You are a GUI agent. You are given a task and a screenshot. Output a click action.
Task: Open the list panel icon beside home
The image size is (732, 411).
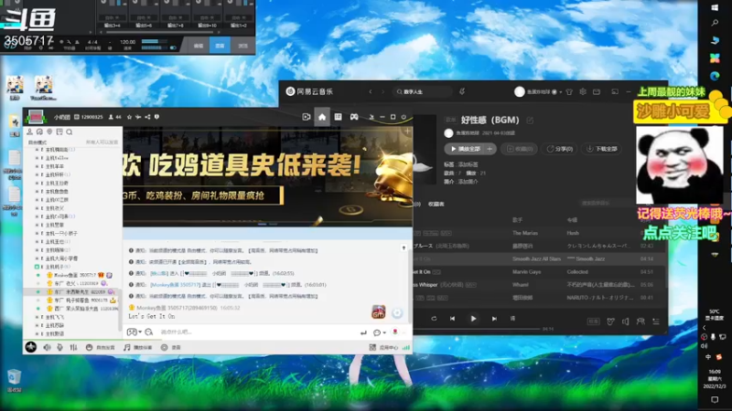(x=338, y=117)
